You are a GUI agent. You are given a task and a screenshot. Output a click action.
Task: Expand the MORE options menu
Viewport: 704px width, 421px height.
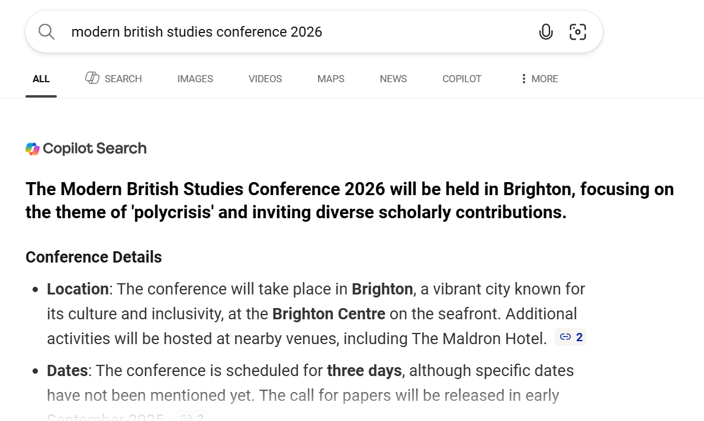point(539,79)
